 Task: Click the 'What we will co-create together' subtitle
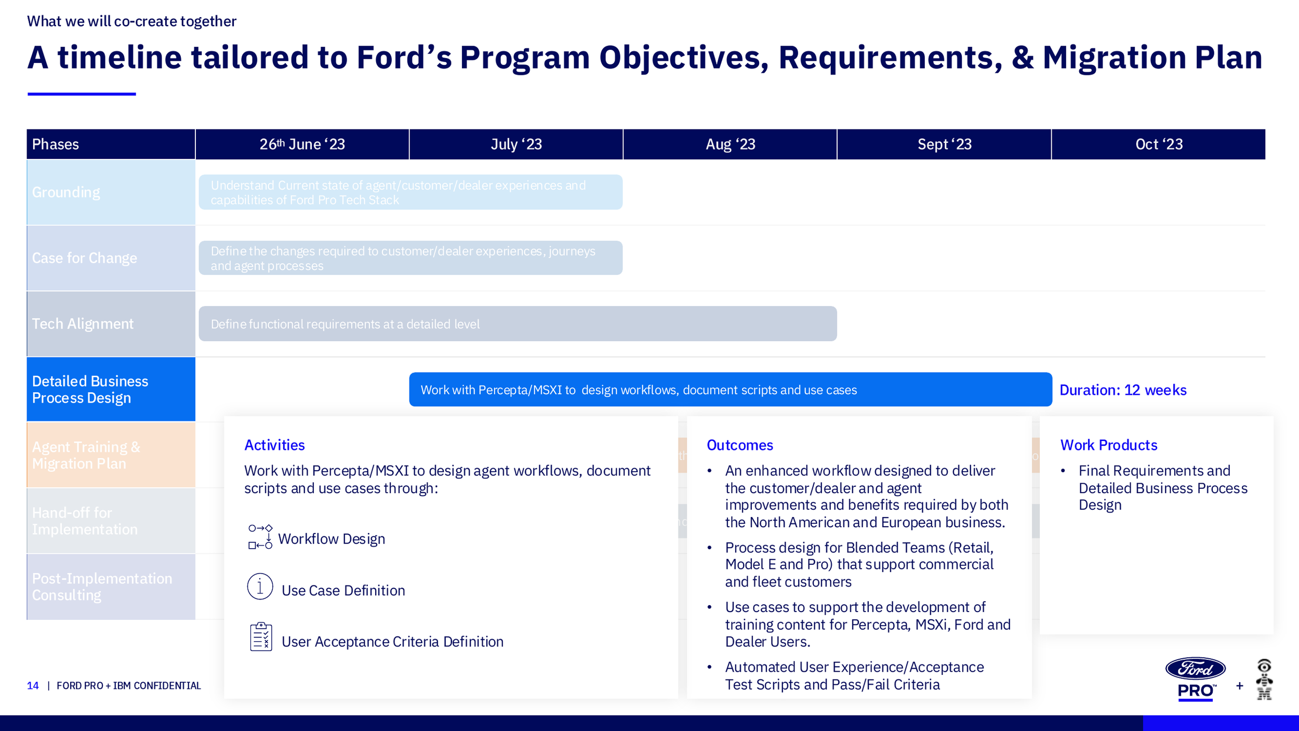(131, 21)
